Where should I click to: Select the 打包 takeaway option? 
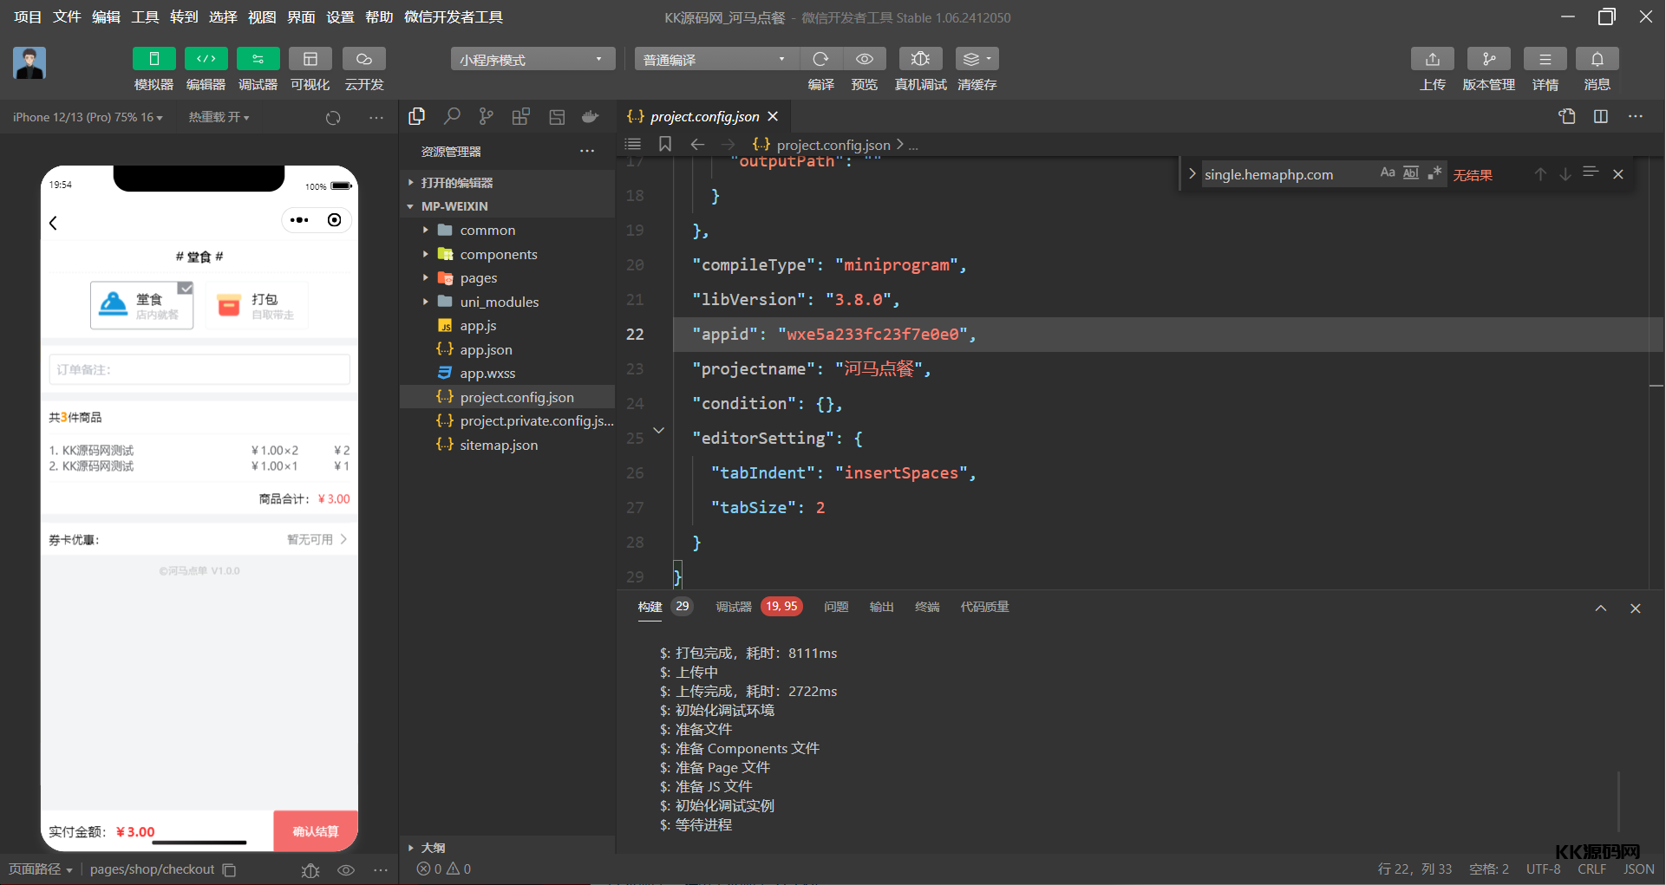[257, 305]
